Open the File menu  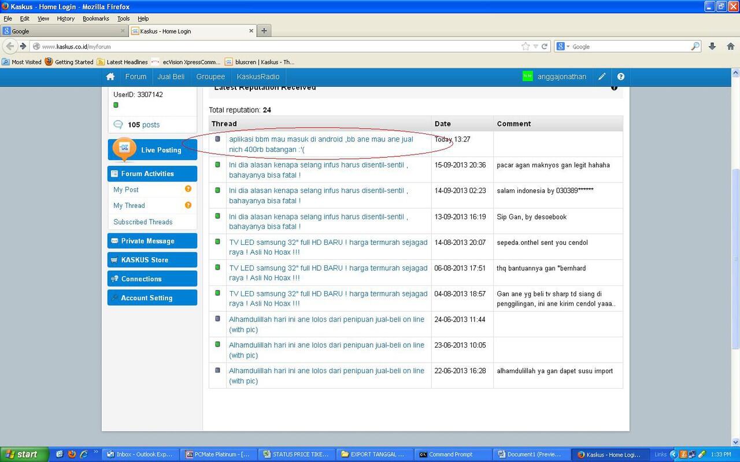pyautogui.click(x=8, y=18)
